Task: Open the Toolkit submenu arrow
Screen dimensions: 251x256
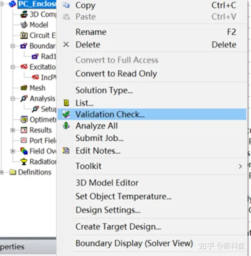Action: (x=240, y=167)
